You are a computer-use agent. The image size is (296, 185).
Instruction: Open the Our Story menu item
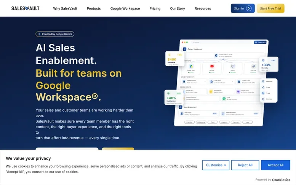point(178,8)
